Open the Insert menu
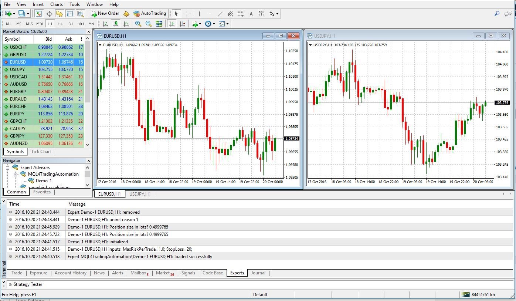 [38, 4]
